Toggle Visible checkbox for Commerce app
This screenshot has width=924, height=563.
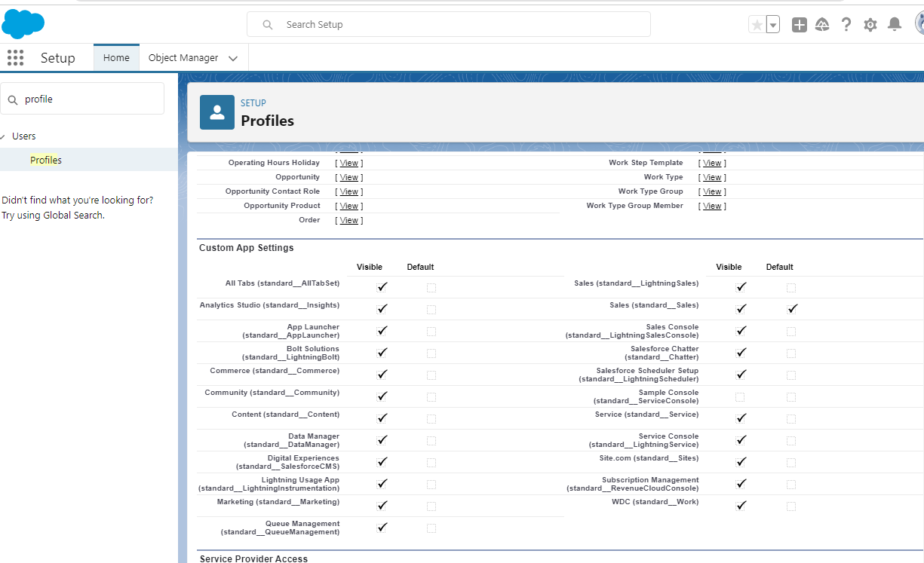point(382,375)
